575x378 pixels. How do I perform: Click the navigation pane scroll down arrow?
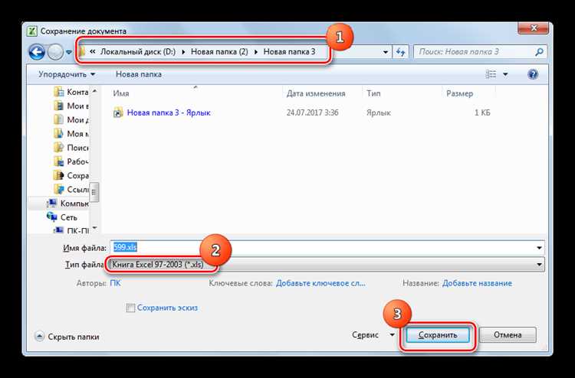[x=94, y=228]
